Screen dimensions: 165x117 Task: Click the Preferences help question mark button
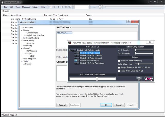[x=129, y=22]
